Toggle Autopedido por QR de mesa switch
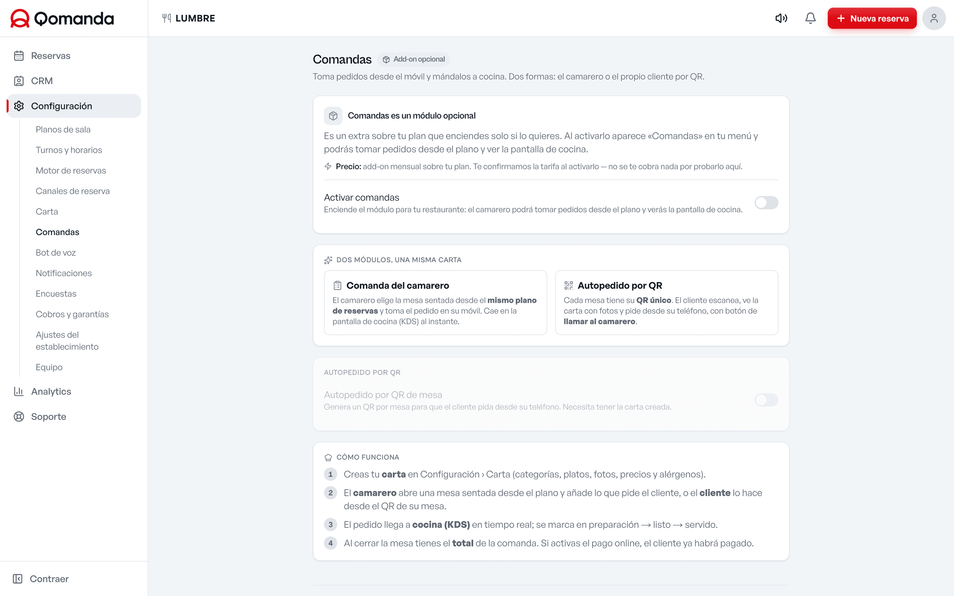Screen dimensions: 954x596 click(766, 400)
